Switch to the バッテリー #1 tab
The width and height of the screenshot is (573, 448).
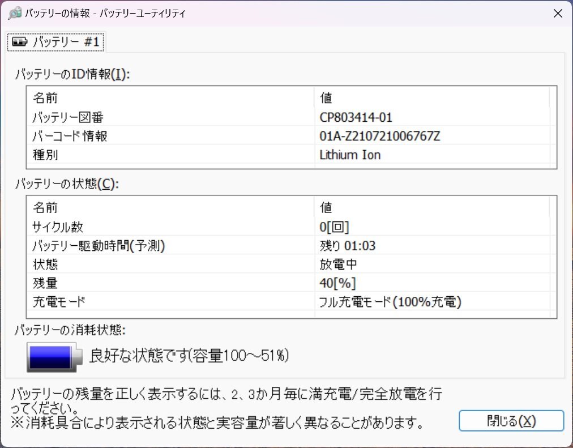pyautogui.click(x=55, y=41)
